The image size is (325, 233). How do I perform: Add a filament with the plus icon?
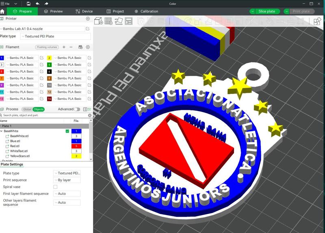(64, 47)
